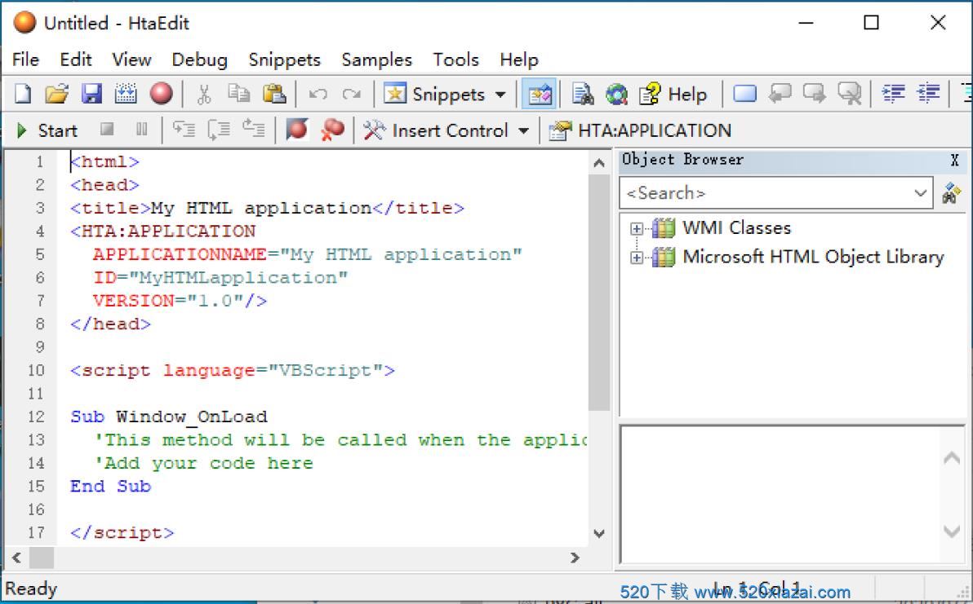The width and height of the screenshot is (973, 604).
Task: Open the Help menu
Action: pos(519,60)
